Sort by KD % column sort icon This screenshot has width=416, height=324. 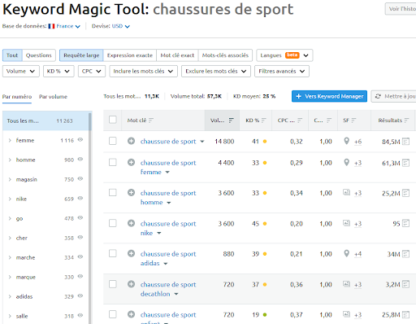coord(264,120)
